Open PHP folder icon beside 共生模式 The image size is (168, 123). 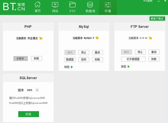(41, 38)
